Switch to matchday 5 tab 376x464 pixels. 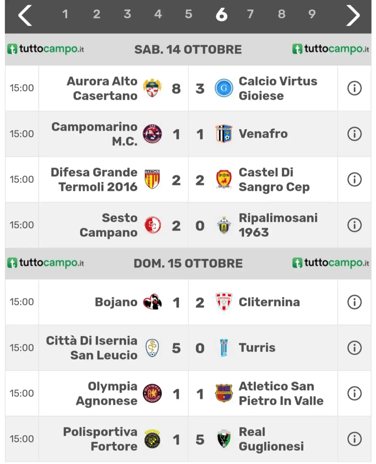click(x=189, y=14)
